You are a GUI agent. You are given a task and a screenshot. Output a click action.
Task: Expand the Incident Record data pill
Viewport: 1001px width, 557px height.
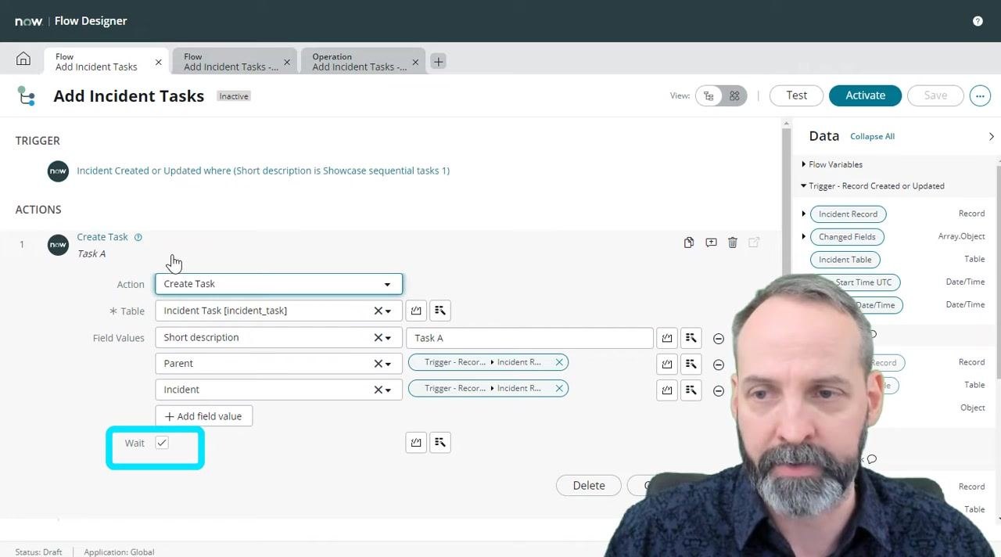coord(804,214)
